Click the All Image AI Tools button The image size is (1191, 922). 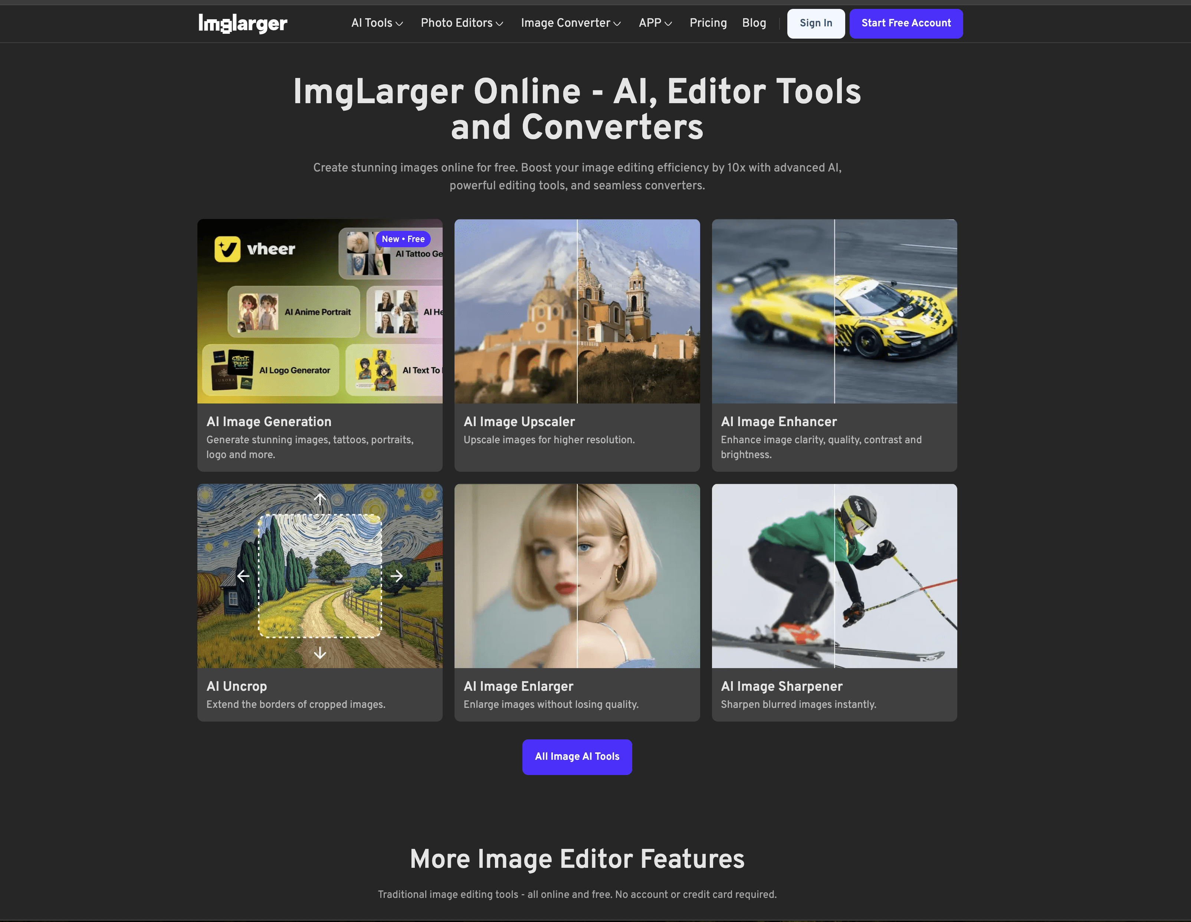(577, 757)
